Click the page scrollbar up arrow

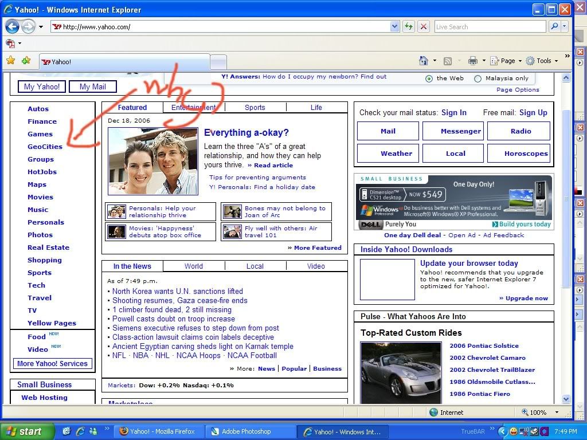(x=566, y=78)
